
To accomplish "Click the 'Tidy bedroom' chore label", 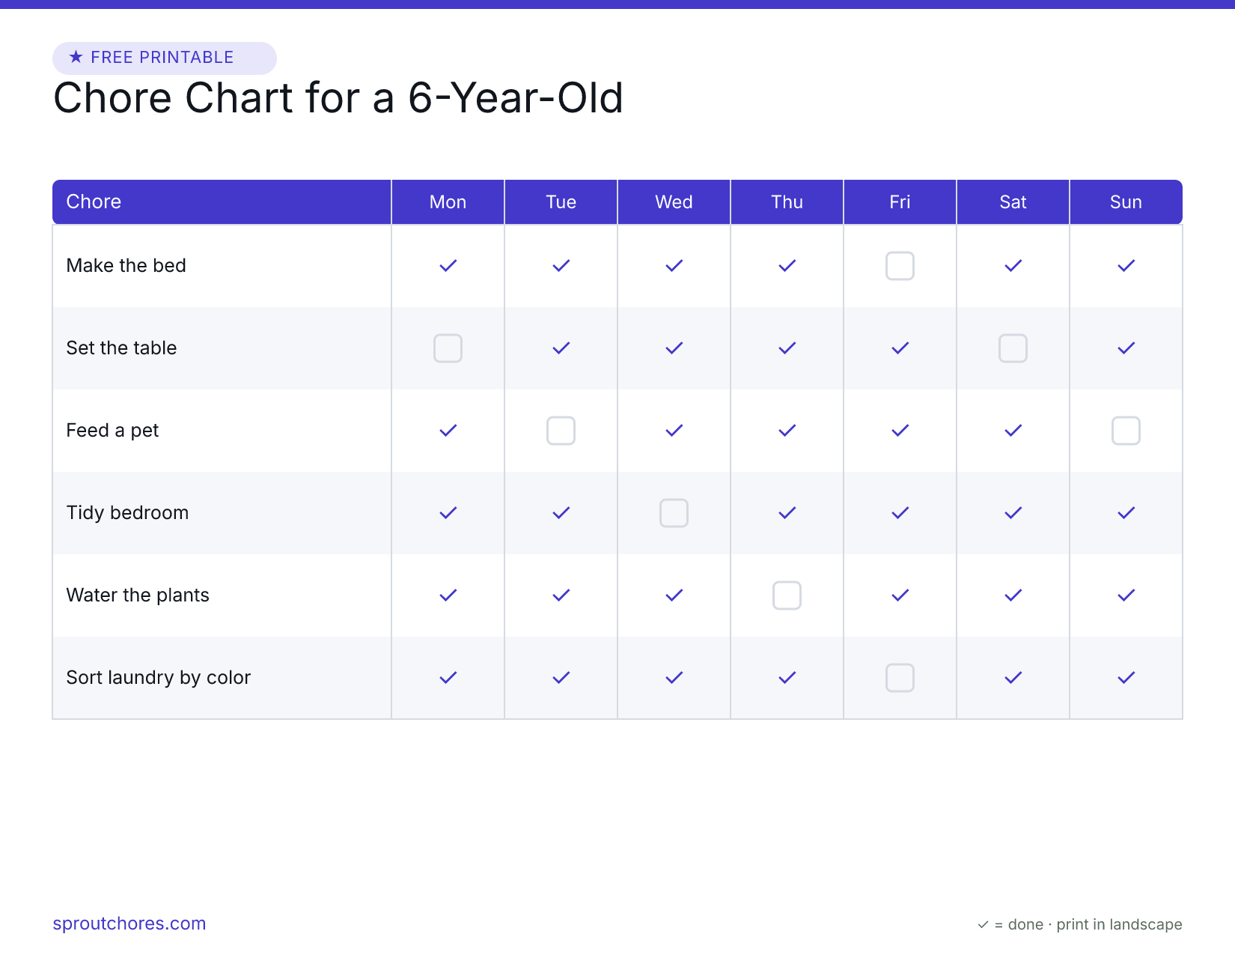I will coord(127,513).
